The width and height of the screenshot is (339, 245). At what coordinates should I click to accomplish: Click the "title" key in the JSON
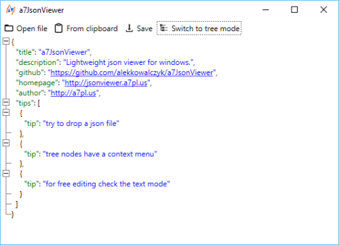25,52
